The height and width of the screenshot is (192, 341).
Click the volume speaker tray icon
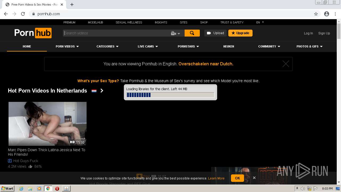click(303, 189)
